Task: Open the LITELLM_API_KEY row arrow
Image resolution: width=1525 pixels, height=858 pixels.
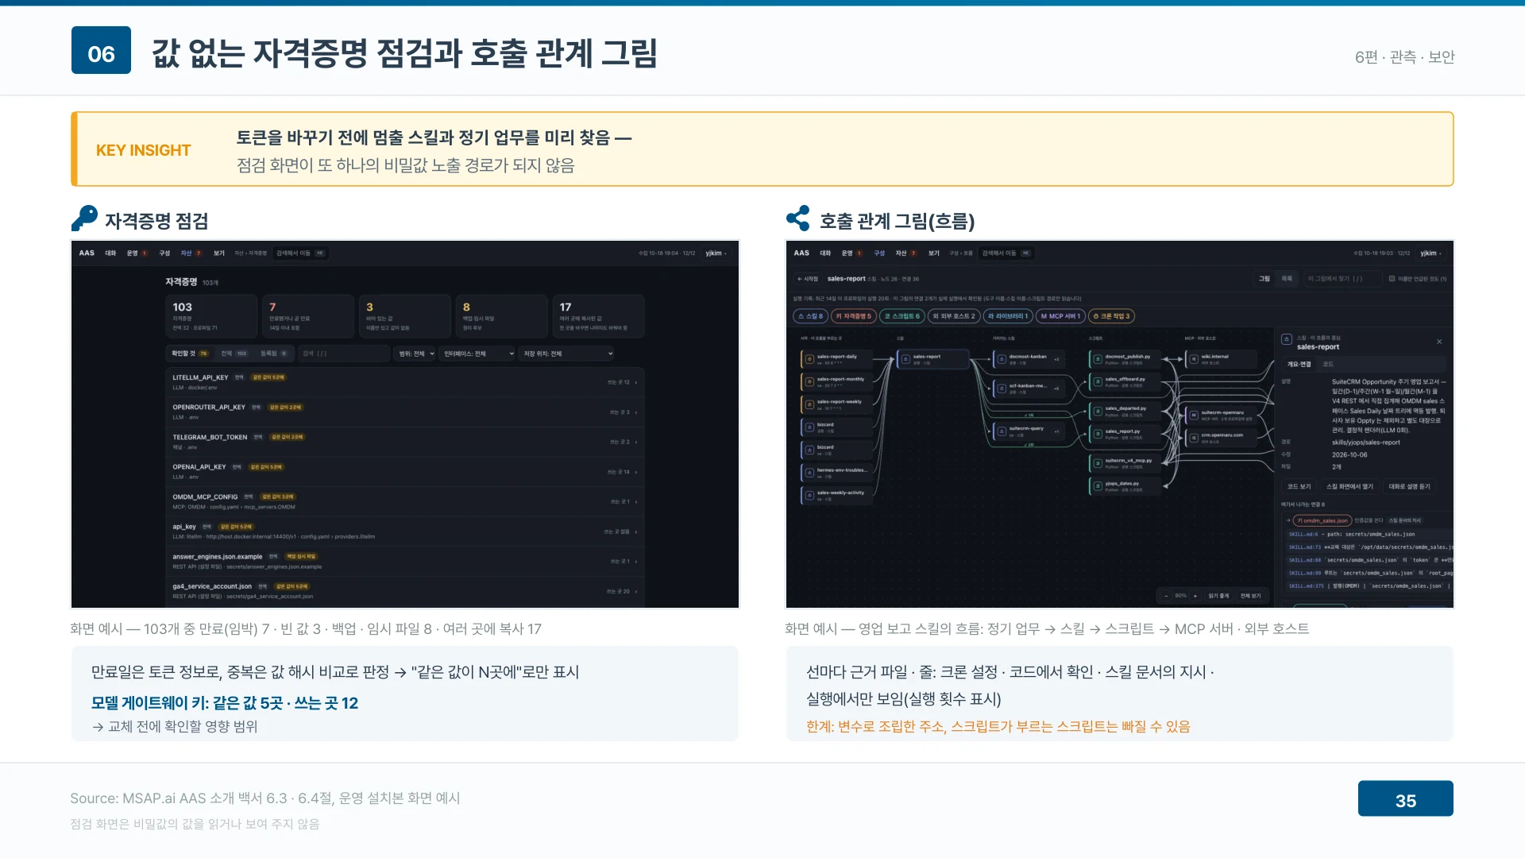Action: click(x=636, y=382)
